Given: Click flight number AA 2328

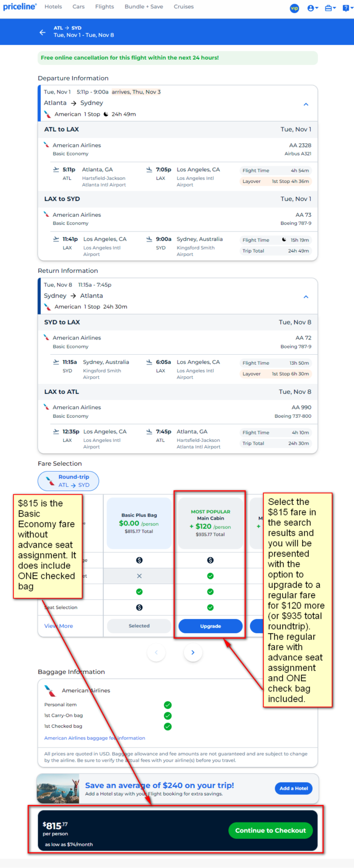Looking at the screenshot, I should coord(300,145).
